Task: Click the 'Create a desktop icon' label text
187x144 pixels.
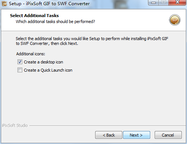Action: click(43, 62)
